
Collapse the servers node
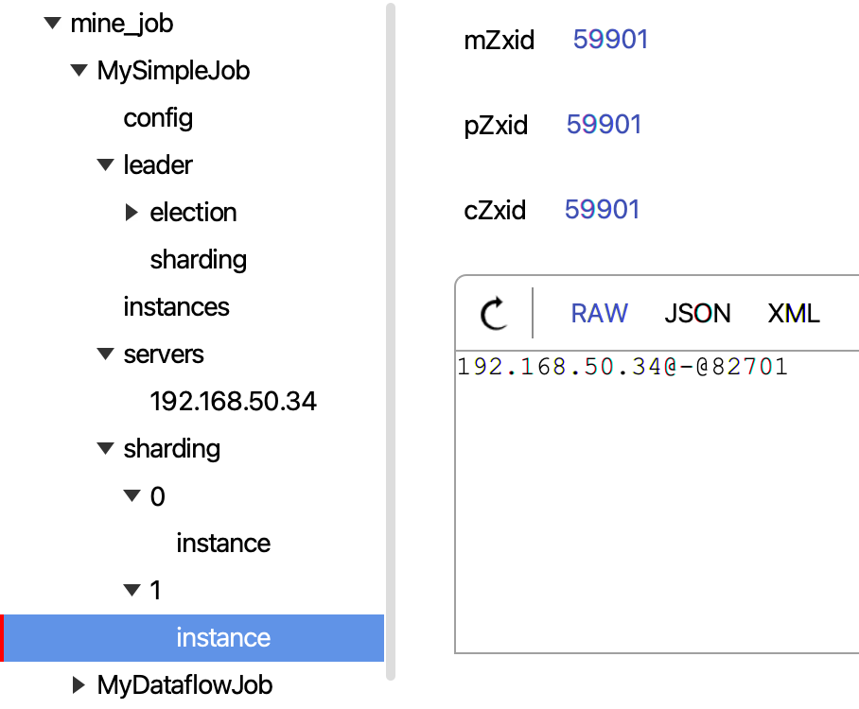(105, 354)
